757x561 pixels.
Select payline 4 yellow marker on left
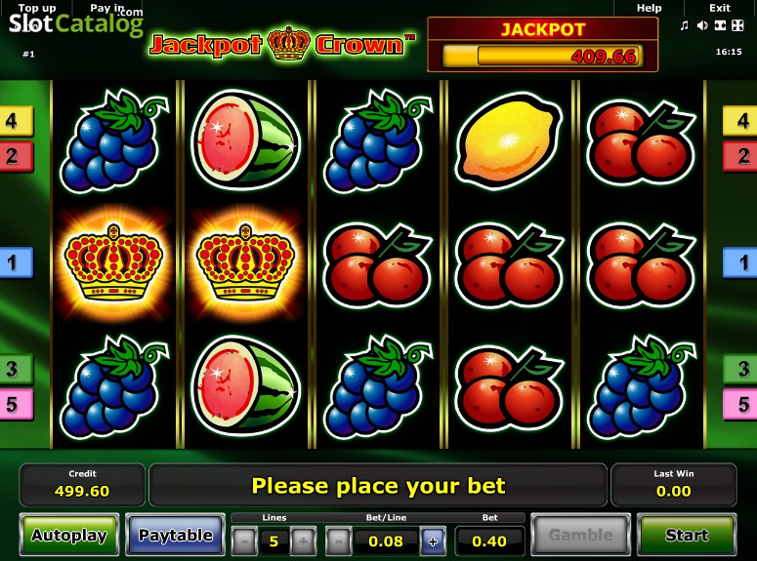[15, 121]
